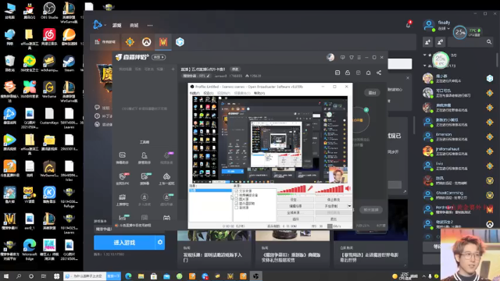Click the share icon in stream header
This screenshot has height=281, width=500.
tap(379, 73)
